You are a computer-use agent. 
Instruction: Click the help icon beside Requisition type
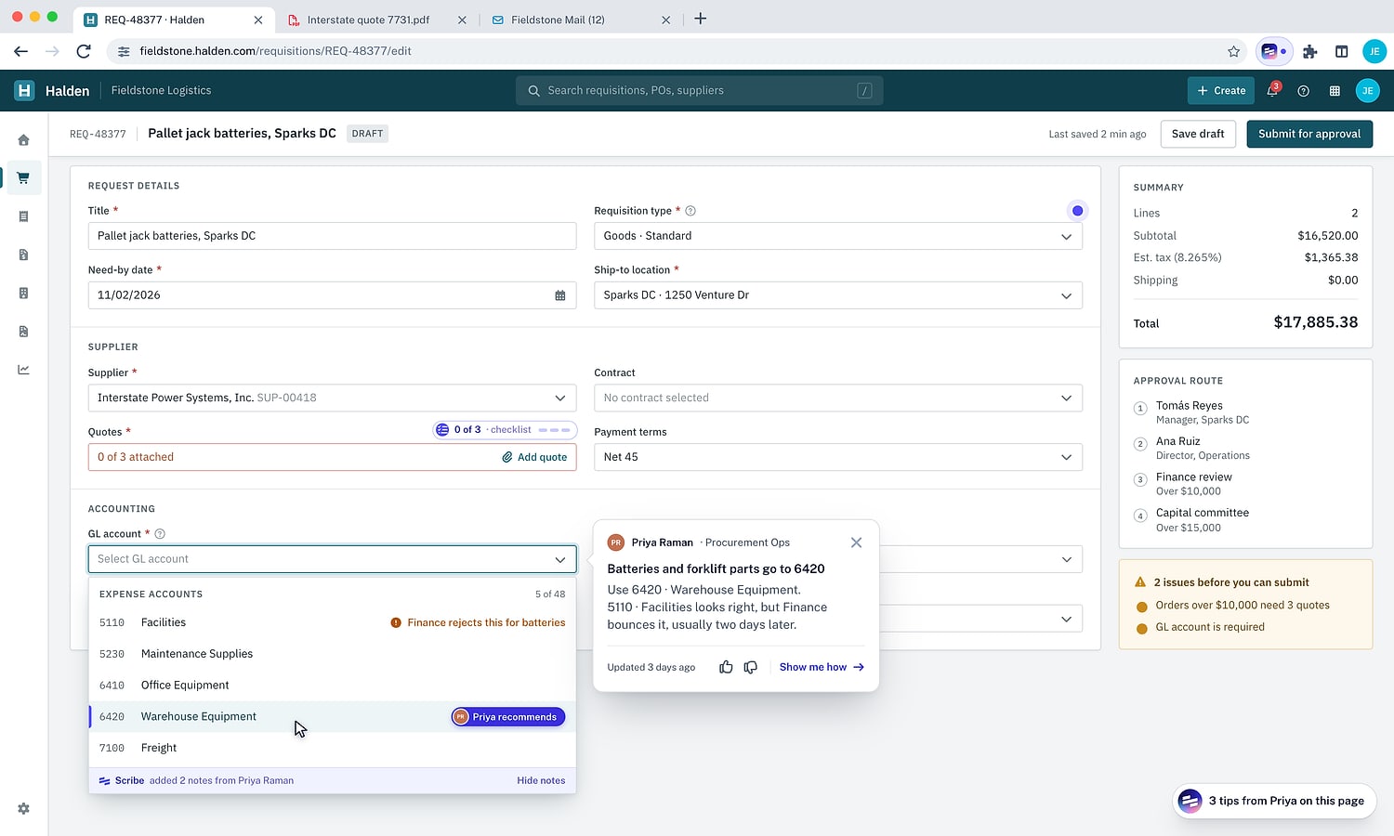click(690, 211)
